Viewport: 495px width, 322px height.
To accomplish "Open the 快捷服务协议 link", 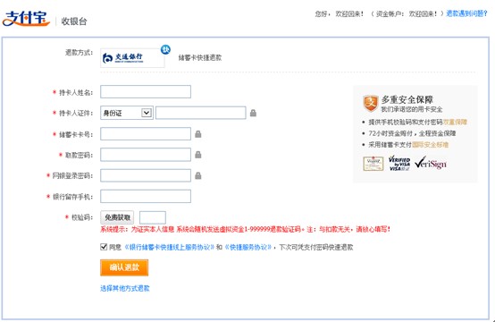I will point(248,247).
